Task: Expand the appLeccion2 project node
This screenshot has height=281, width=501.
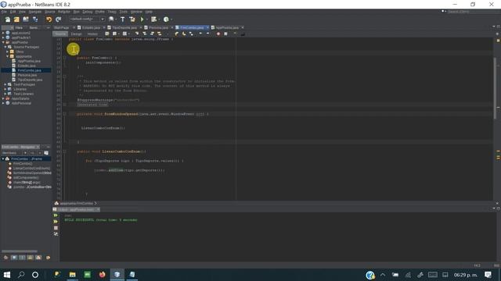Action: [3, 33]
